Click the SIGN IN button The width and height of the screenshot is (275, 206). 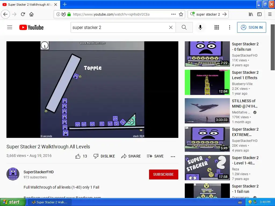[251, 27]
